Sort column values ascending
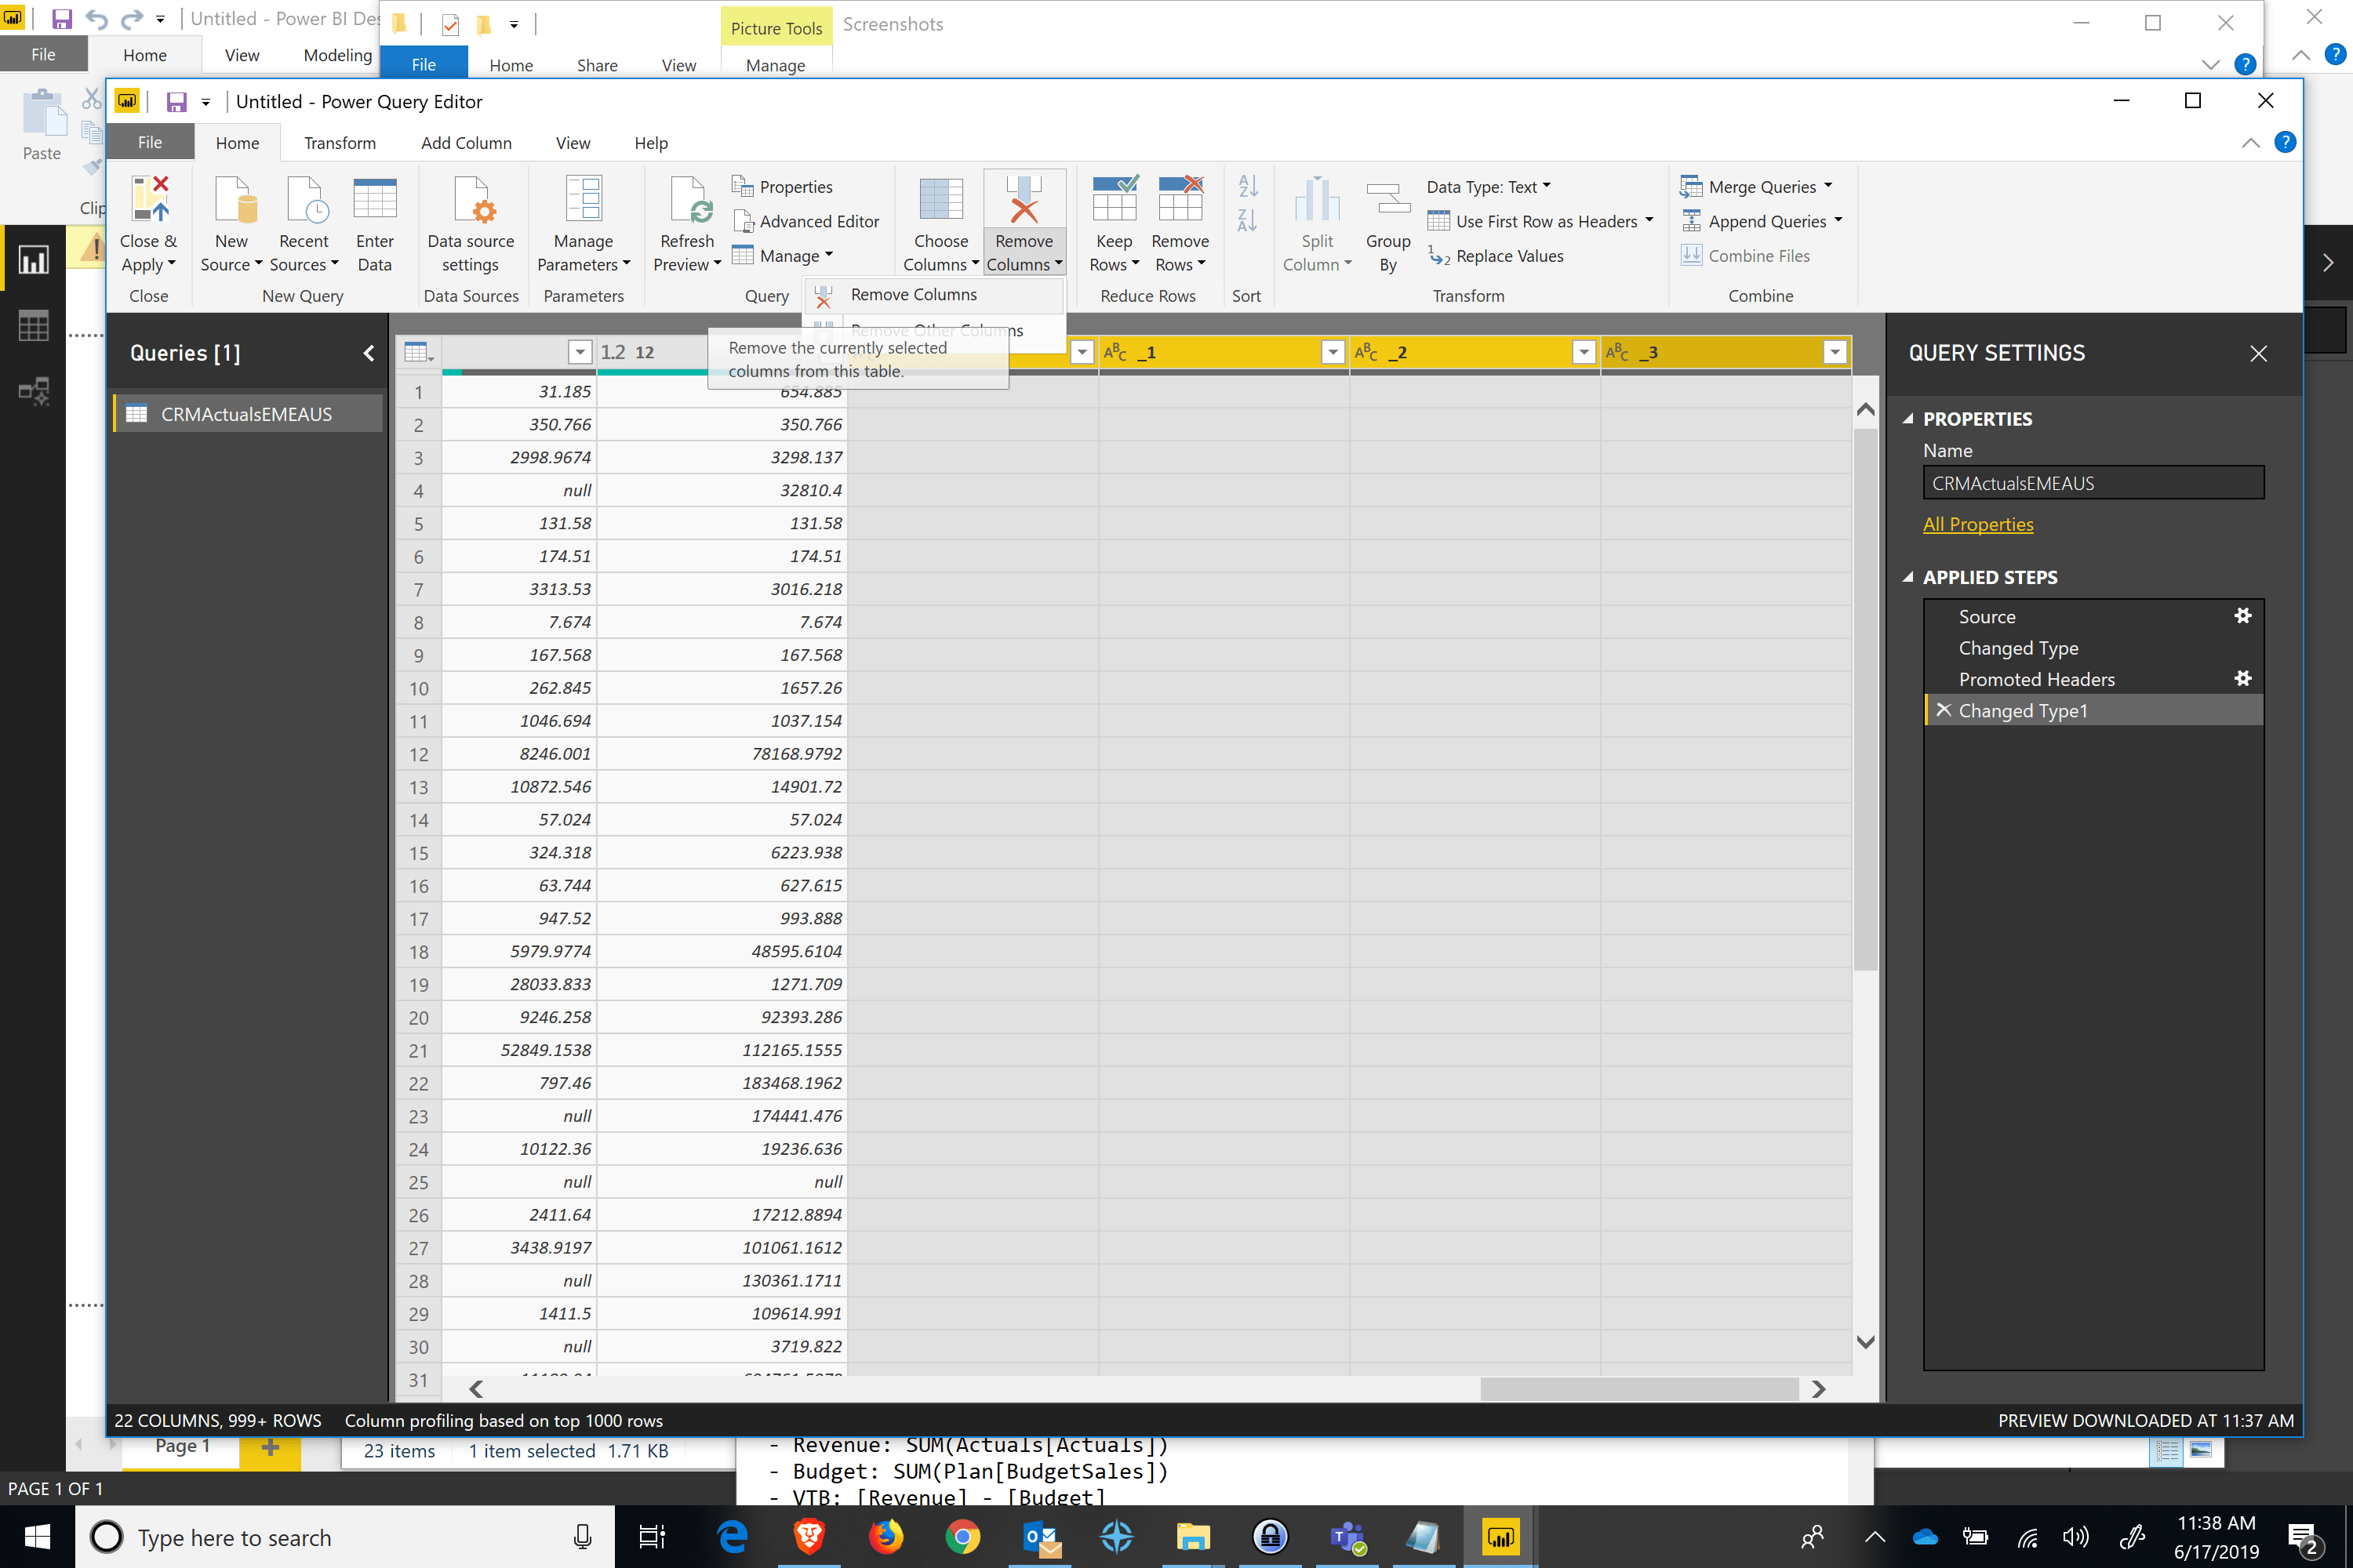 click(1246, 186)
